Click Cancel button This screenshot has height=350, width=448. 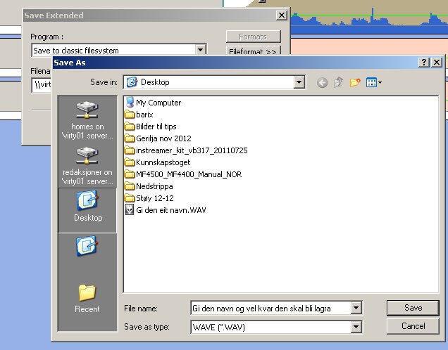(x=413, y=326)
